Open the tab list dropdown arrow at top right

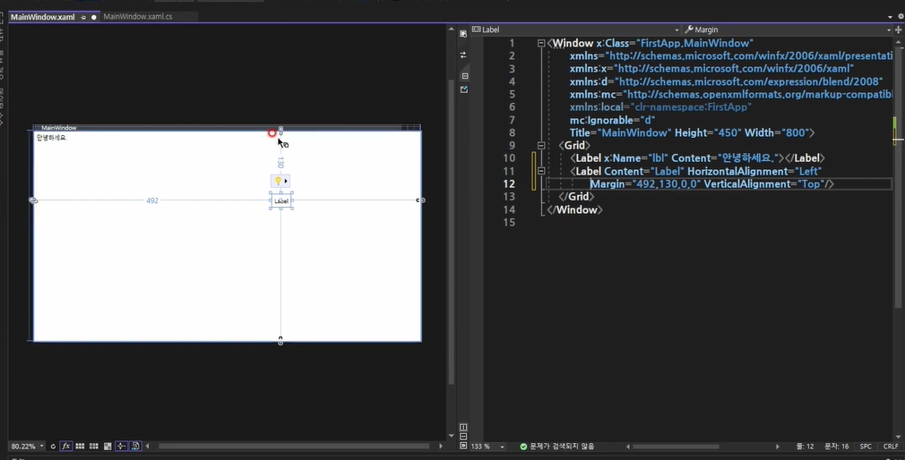890,17
